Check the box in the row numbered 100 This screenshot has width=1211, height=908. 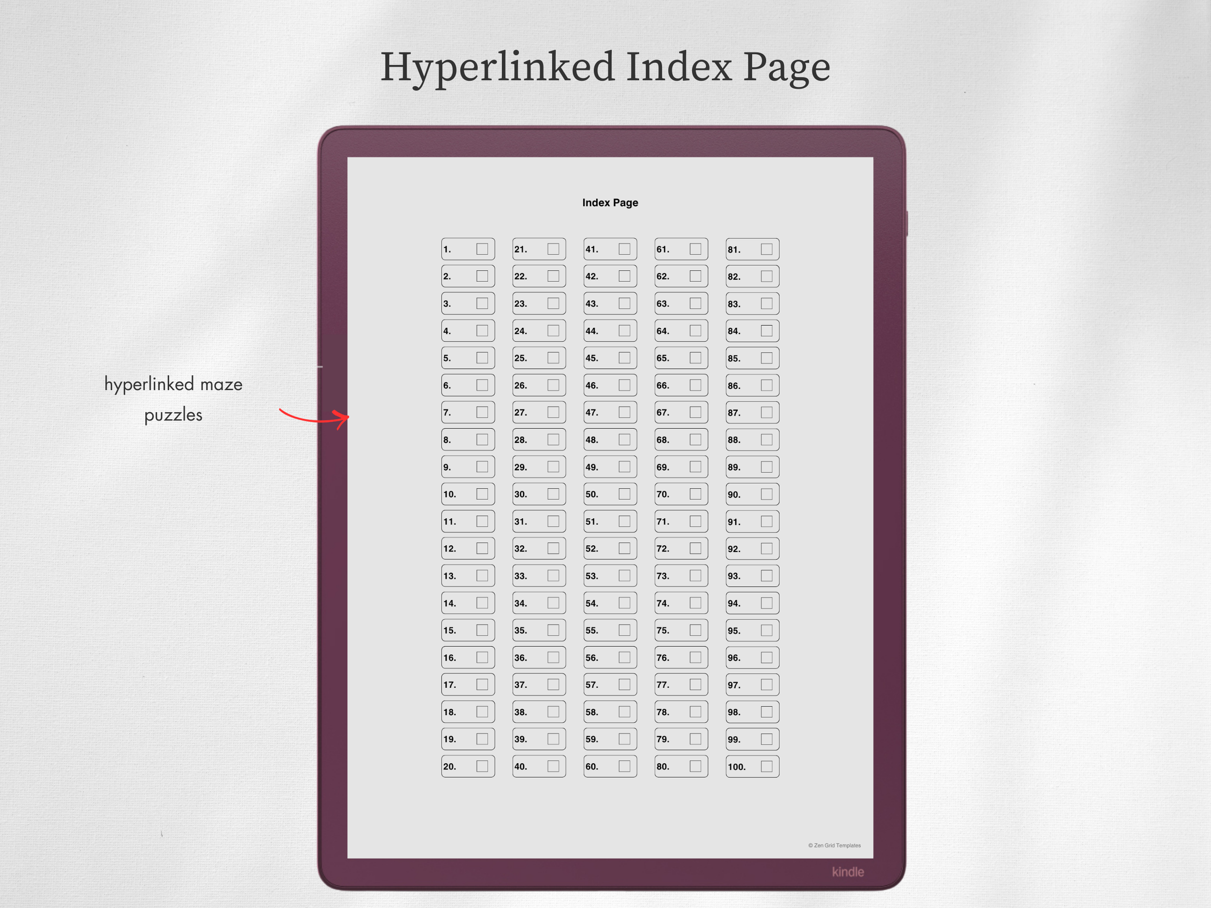pos(766,766)
